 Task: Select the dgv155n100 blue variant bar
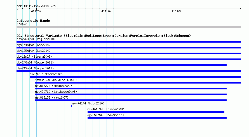click(129, 53)
